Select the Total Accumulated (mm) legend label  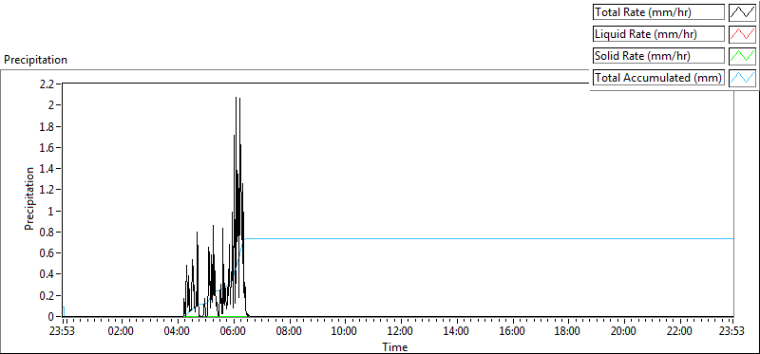click(x=658, y=78)
